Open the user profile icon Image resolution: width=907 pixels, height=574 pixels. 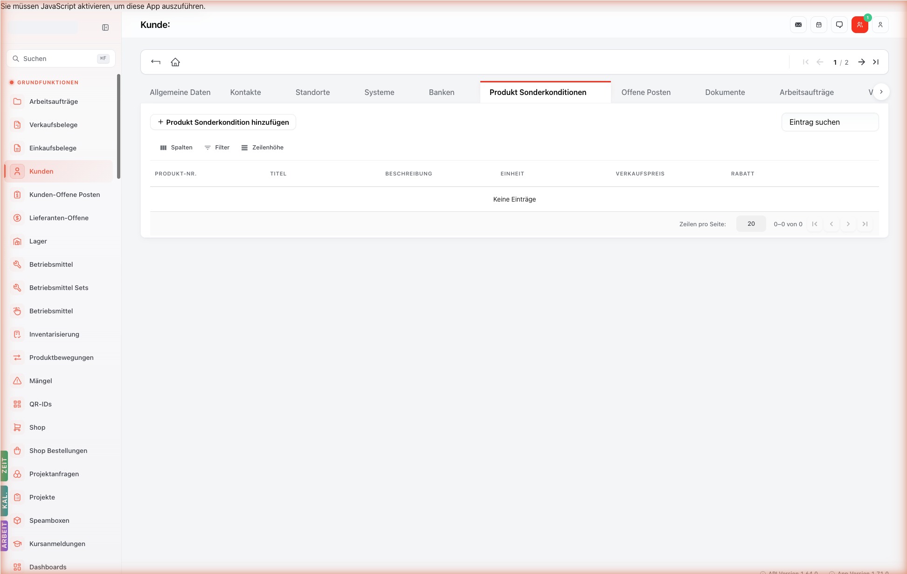[x=880, y=25]
